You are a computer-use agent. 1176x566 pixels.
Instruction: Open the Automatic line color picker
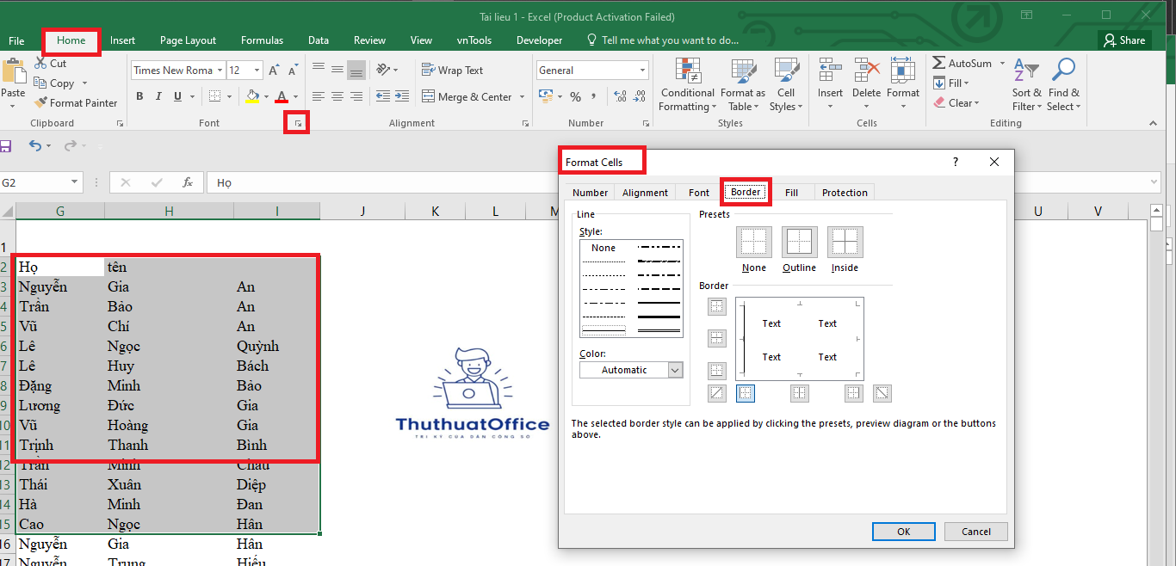[631, 370]
